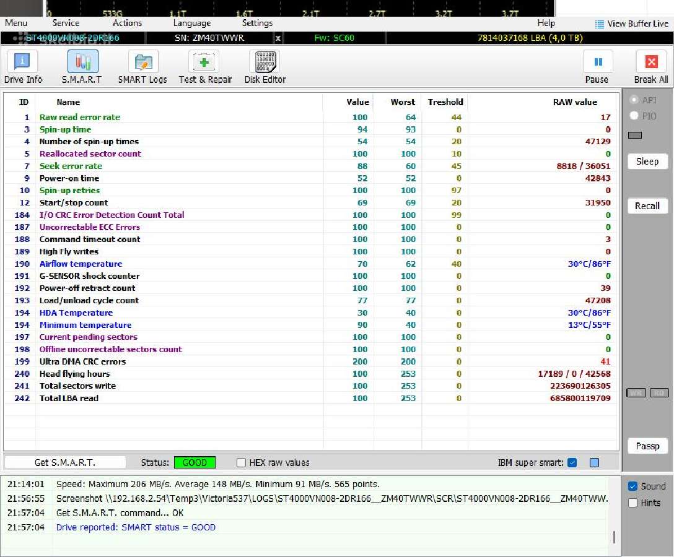Click the Sleep button

click(x=647, y=162)
